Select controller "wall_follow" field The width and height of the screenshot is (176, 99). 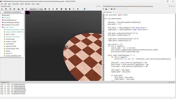(x=13, y=37)
